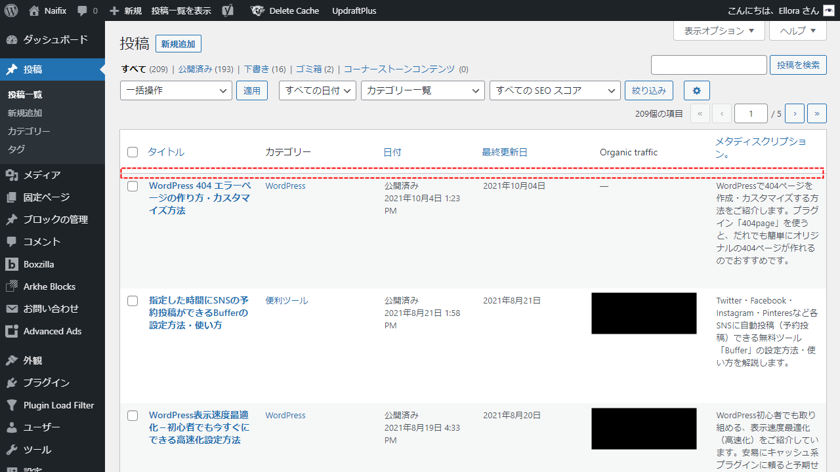This screenshot has width=840, height=472.
Task: Open the 一括操作 bulk action dropdown
Action: (x=177, y=90)
